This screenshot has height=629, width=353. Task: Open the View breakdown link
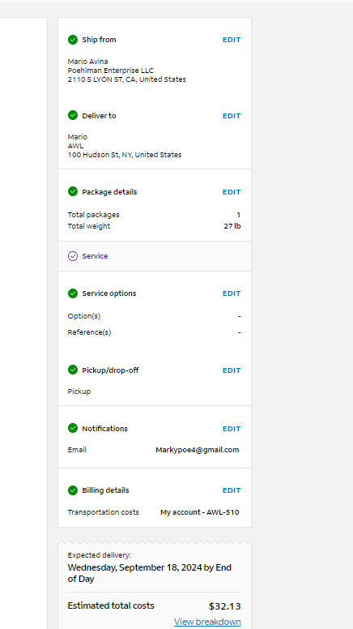(x=207, y=622)
